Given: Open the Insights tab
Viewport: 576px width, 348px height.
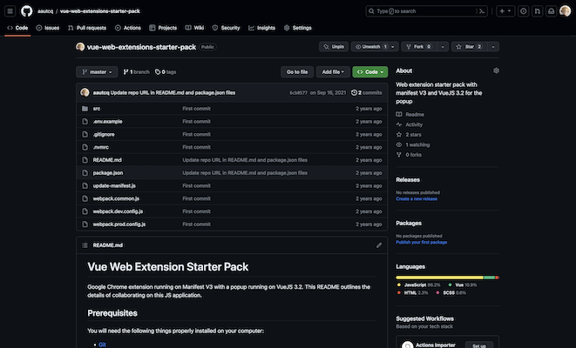Looking at the screenshot, I should [x=262, y=28].
